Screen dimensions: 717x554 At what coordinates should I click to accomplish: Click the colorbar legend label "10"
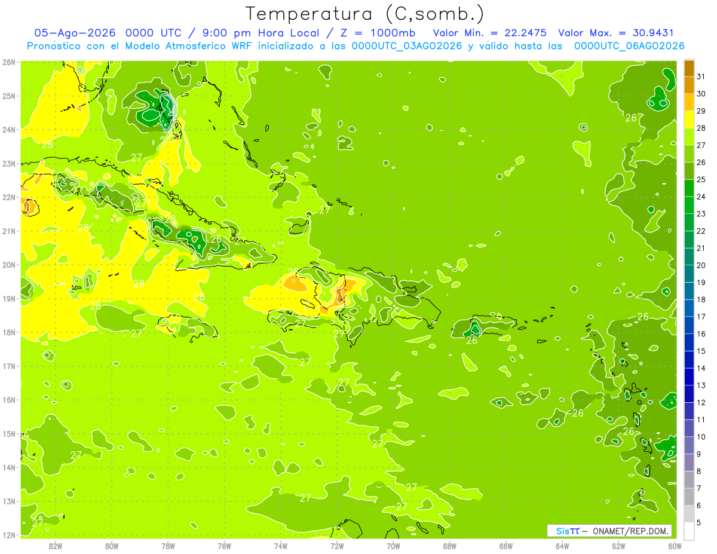coord(701,437)
